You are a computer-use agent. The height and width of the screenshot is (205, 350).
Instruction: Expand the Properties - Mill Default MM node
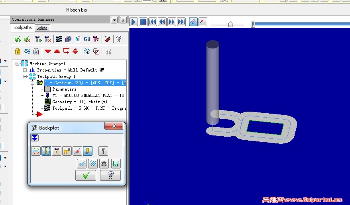(x=25, y=70)
